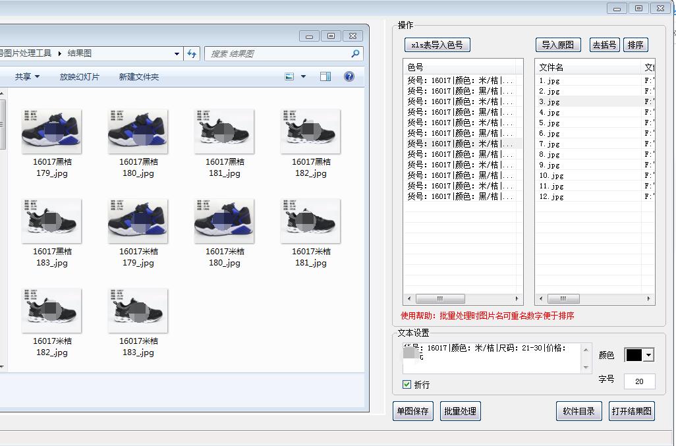Click 打开结果图 to open results
The image size is (676, 446).
tap(632, 411)
